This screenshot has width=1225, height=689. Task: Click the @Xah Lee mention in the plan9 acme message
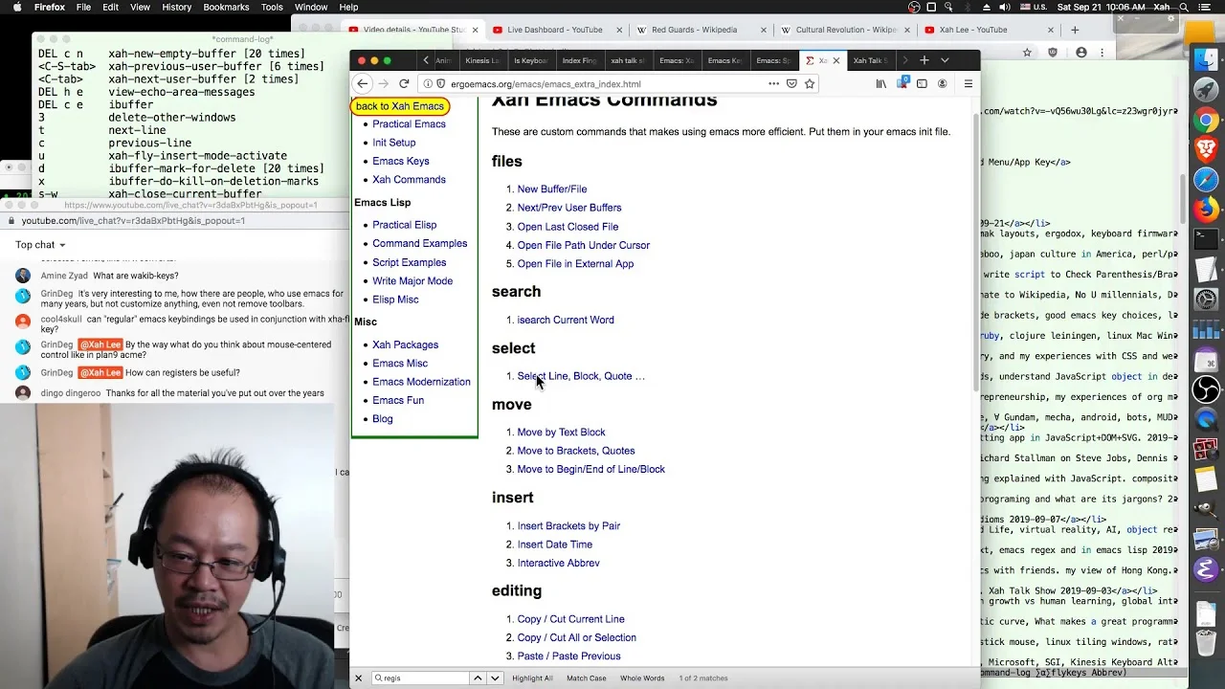coord(100,345)
